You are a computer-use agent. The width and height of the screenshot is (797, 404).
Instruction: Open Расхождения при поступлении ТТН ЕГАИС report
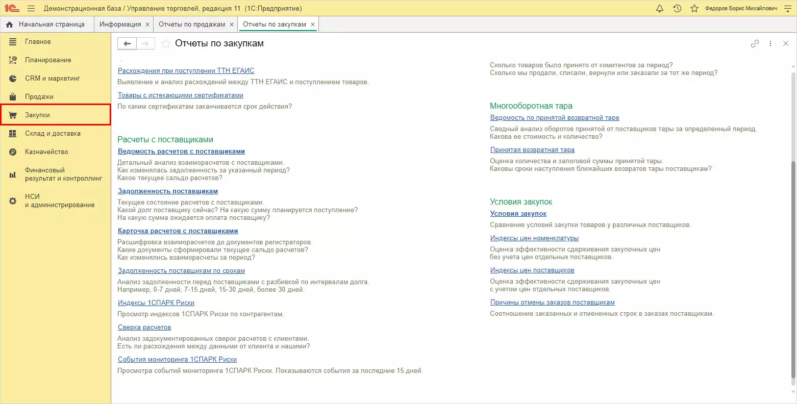(186, 71)
